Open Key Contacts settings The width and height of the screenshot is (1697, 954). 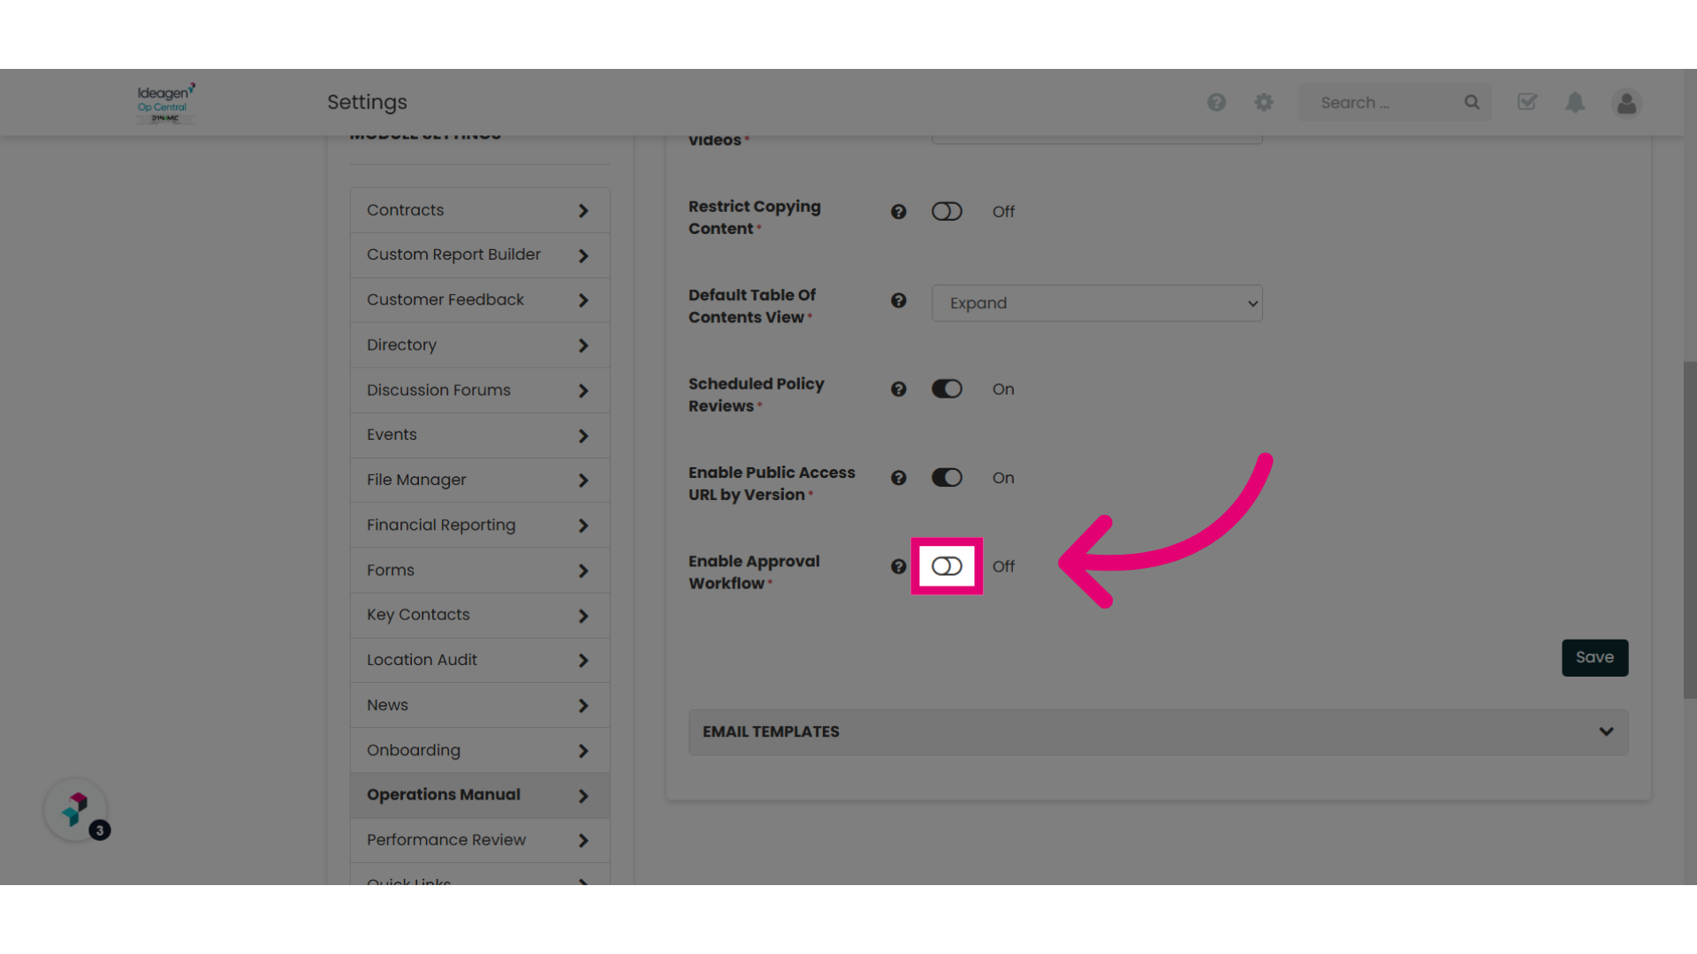[x=480, y=616]
